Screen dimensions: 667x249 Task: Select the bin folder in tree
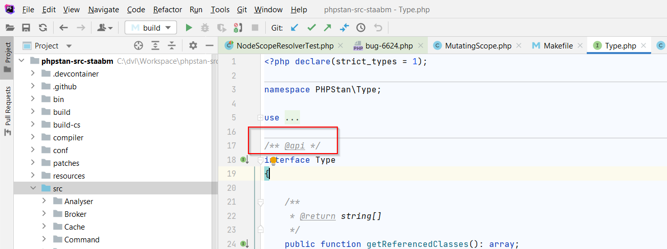pos(58,99)
